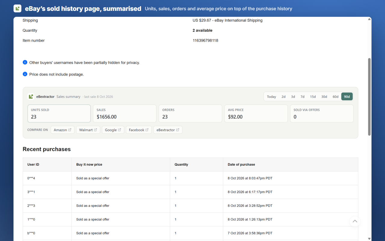Select the 3d time range
385x241 pixels.
pos(293,97)
